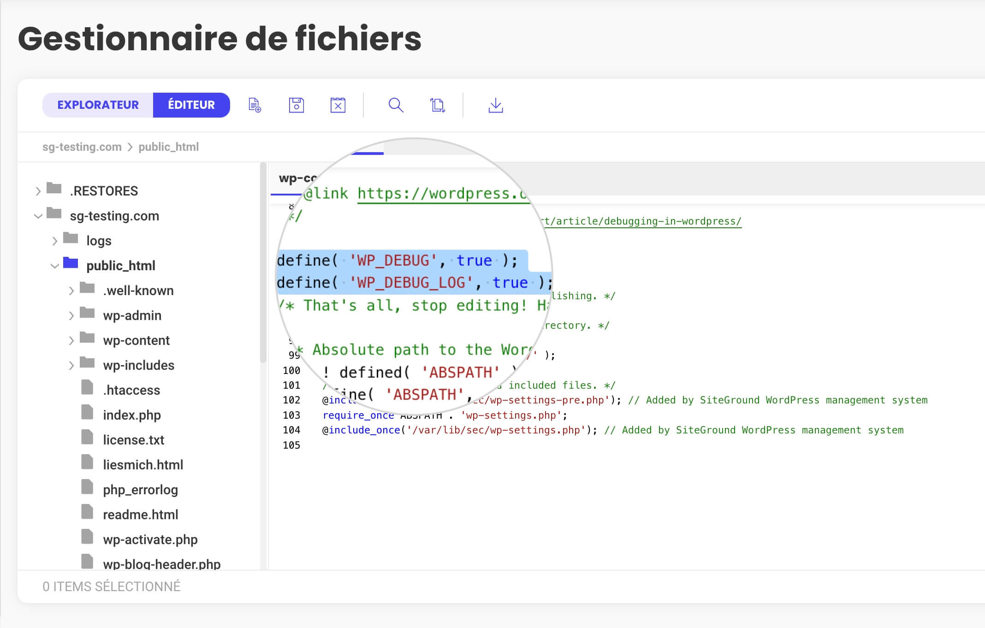The width and height of the screenshot is (985, 628).
Task: Expand the wp-admin folder chevron
Action: pos(71,315)
